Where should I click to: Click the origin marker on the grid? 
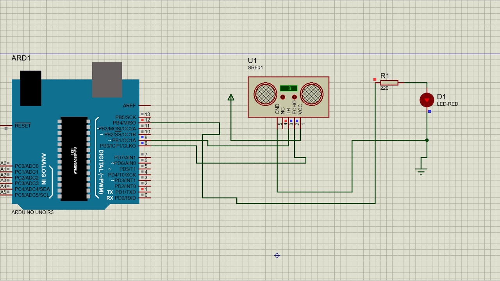click(x=277, y=255)
